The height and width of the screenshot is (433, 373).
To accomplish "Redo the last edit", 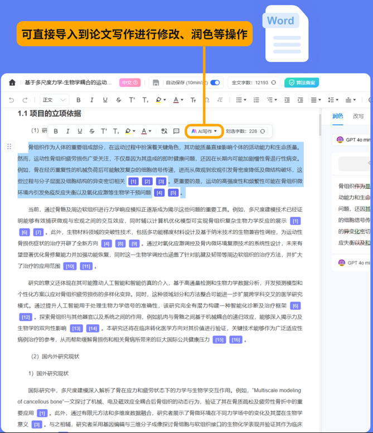I will 25,100.
